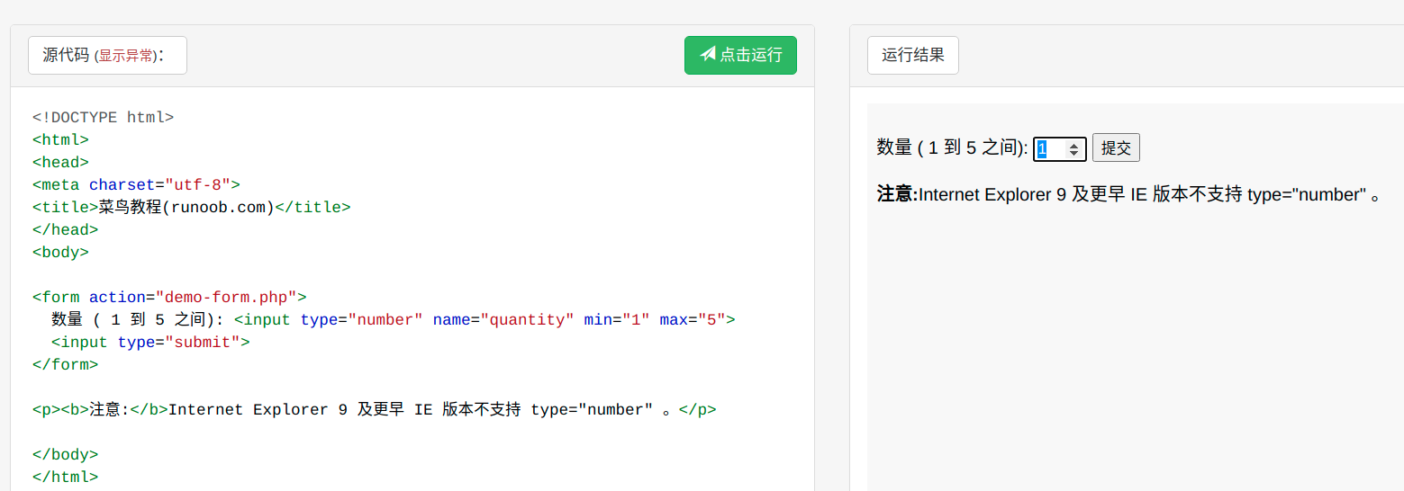Click the input type="number" code line
1404x491 pixels.
pos(394,319)
